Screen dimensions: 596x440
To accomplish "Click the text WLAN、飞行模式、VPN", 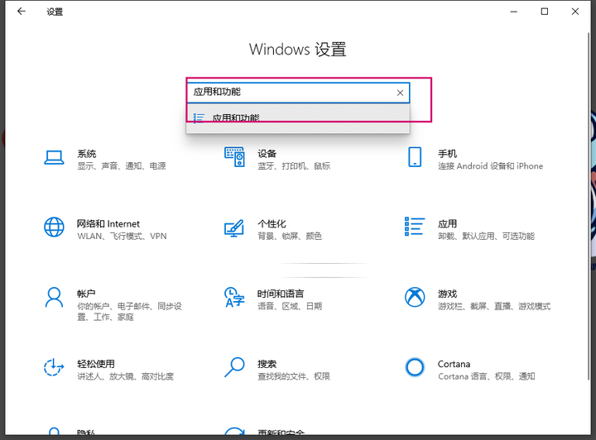I will coord(122,237).
